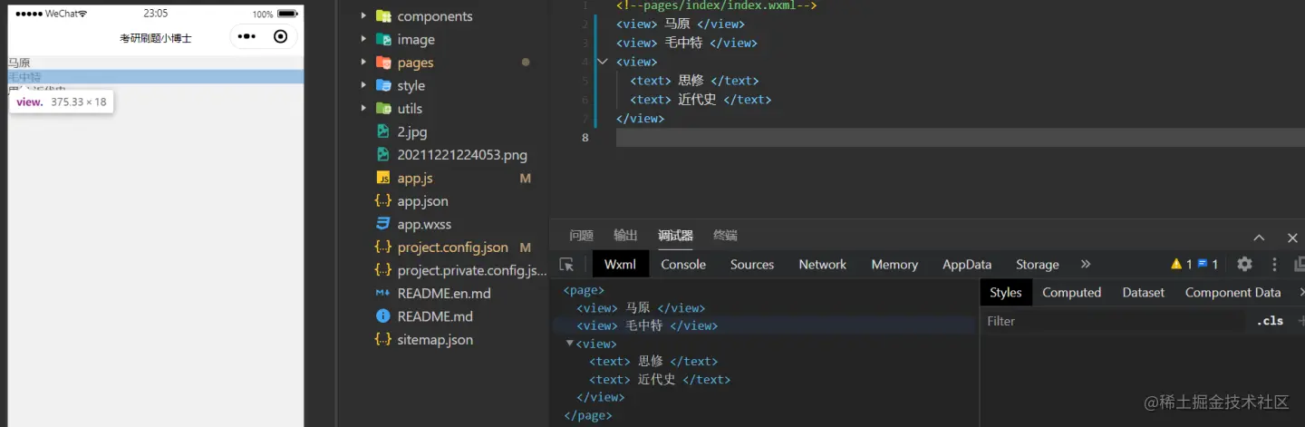The width and height of the screenshot is (1305, 427).
Task: Click the blue message count icon
Action: click(1203, 264)
